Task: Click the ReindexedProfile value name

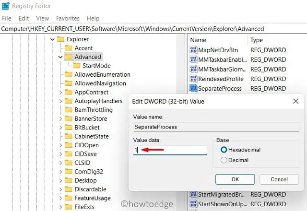Action: click(x=221, y=79)
